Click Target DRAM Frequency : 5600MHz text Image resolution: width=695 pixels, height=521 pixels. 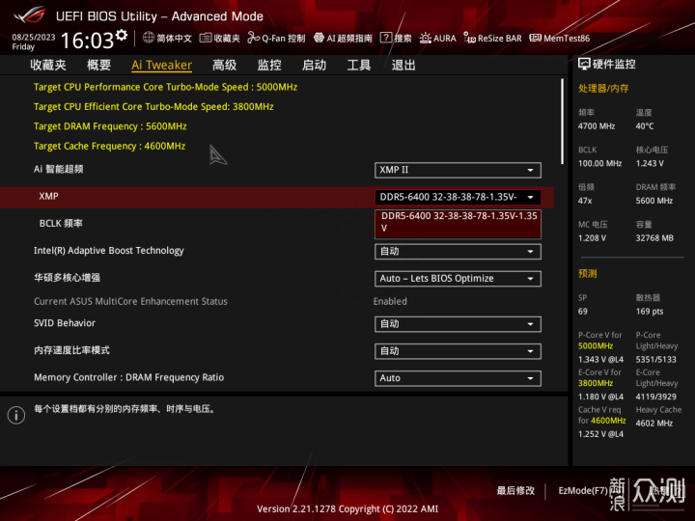(x=110, y=126)
